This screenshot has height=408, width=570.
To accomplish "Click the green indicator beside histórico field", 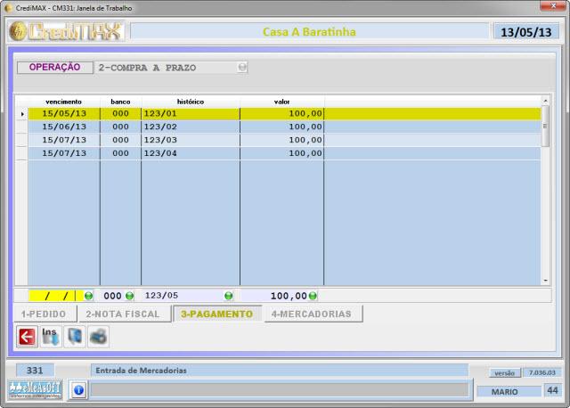I will pyautogui.click(x=229, y=296).
